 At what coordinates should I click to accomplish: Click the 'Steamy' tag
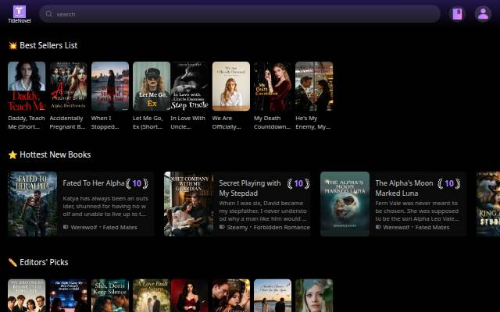click(x=237, y=227)
